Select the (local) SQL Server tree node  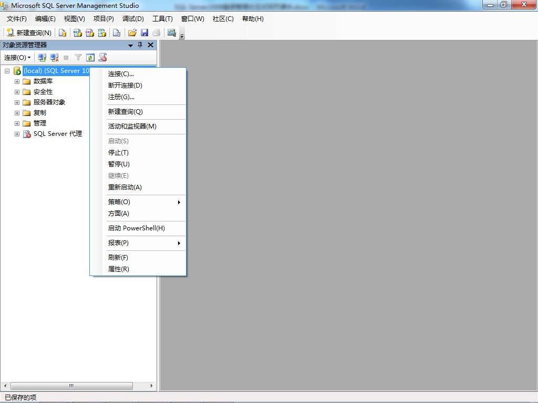56,71
